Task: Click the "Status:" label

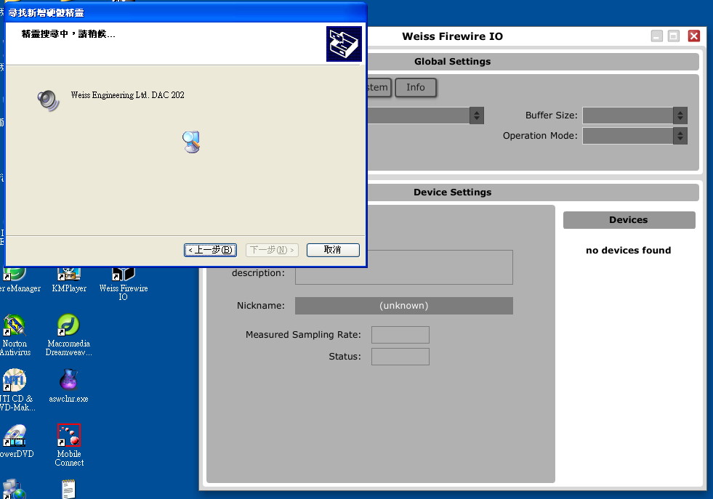Action: point(345,357)
